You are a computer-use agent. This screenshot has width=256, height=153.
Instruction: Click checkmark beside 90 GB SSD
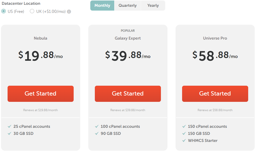pos(97,133)
